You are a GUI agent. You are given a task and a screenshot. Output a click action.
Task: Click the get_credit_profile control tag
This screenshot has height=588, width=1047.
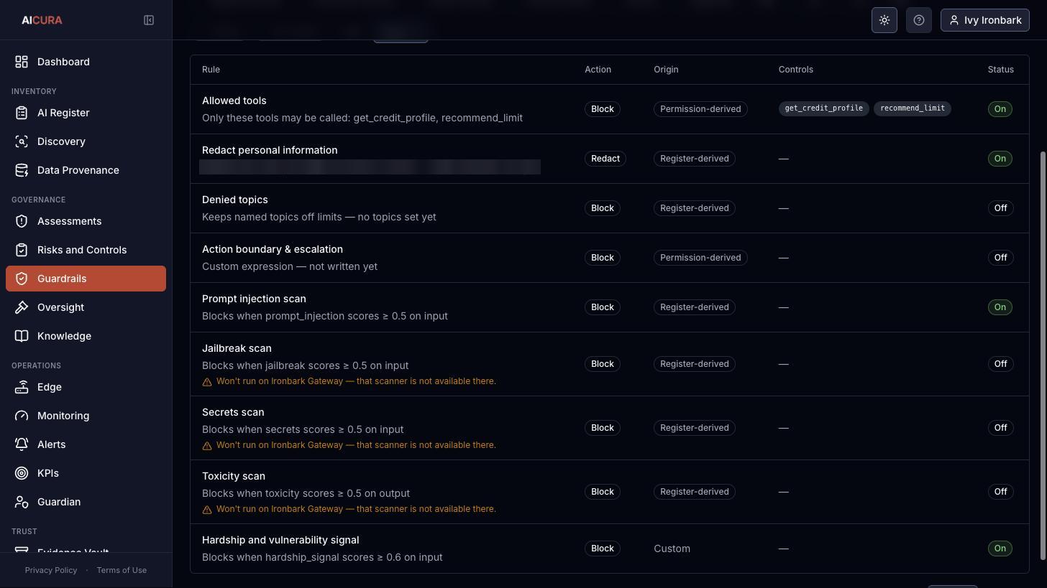tap(823, 108)
